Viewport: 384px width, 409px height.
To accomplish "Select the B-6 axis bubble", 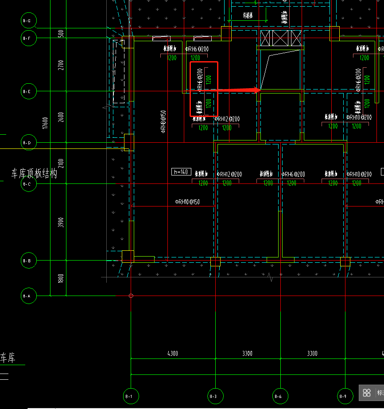I will 280,396.
